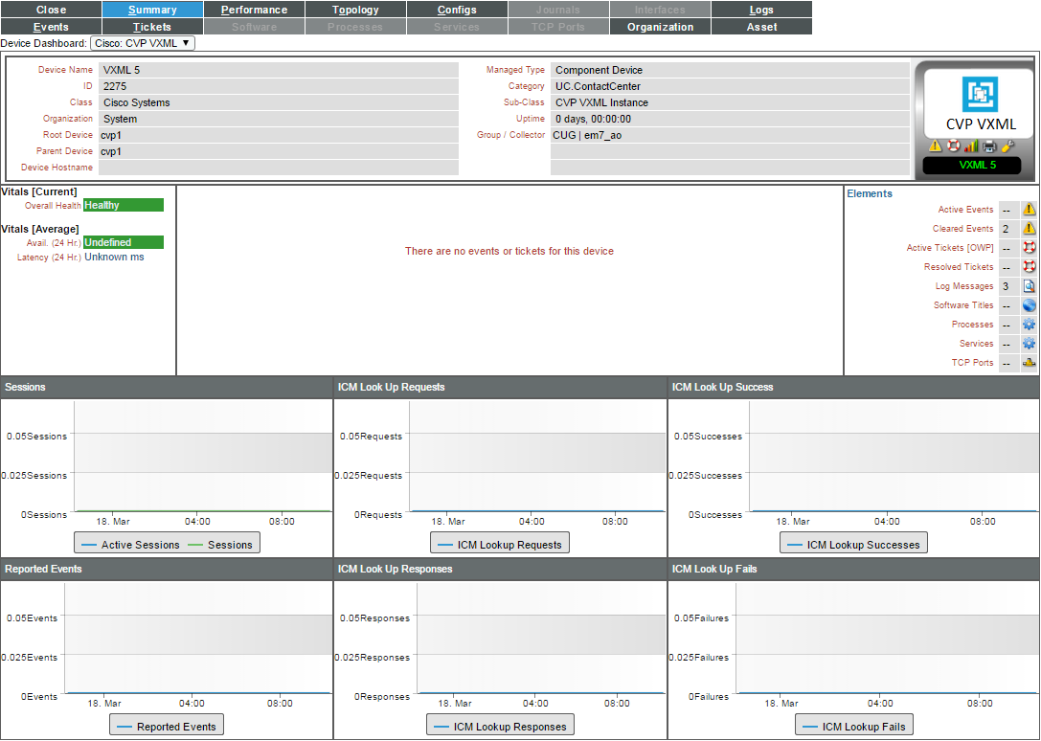
Task: Go to the Configs tab
Action: tap(457, 10)
